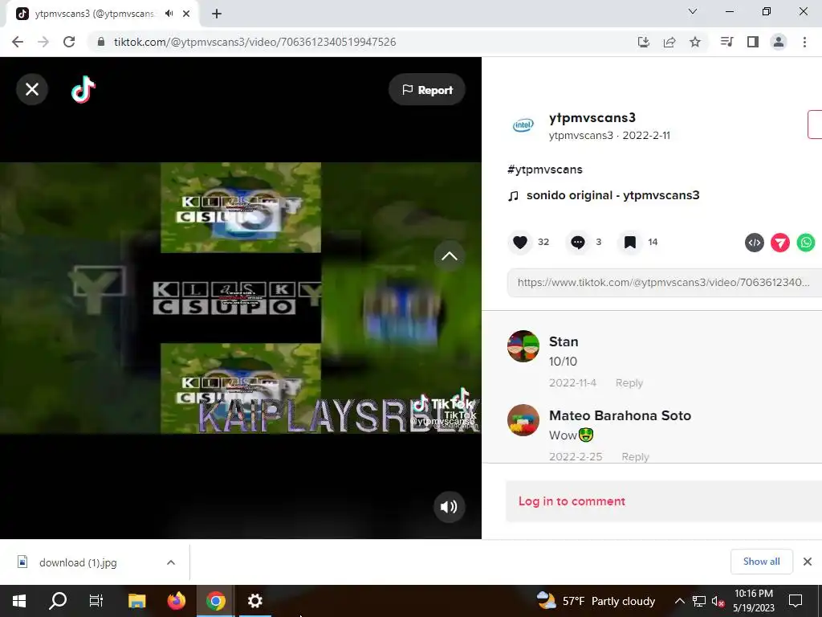This screenshot has width=822, height=617.
Task: Click Chrome taskbar icon
Action: [x=215, y=601]
